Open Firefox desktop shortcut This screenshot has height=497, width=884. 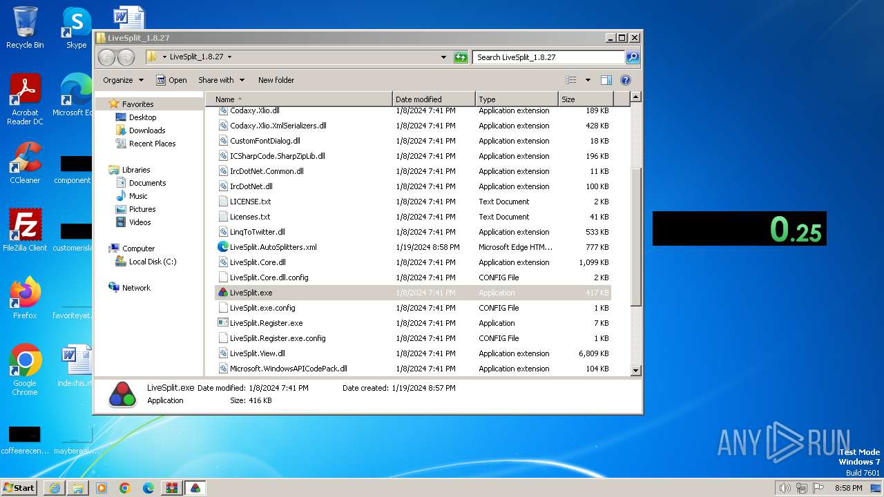pyautogui.click(x=25, y=298)
